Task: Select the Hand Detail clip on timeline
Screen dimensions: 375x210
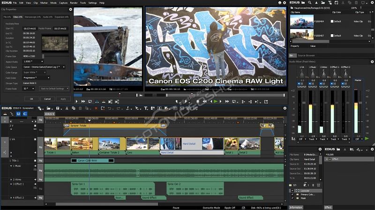Action: [192, 146]
